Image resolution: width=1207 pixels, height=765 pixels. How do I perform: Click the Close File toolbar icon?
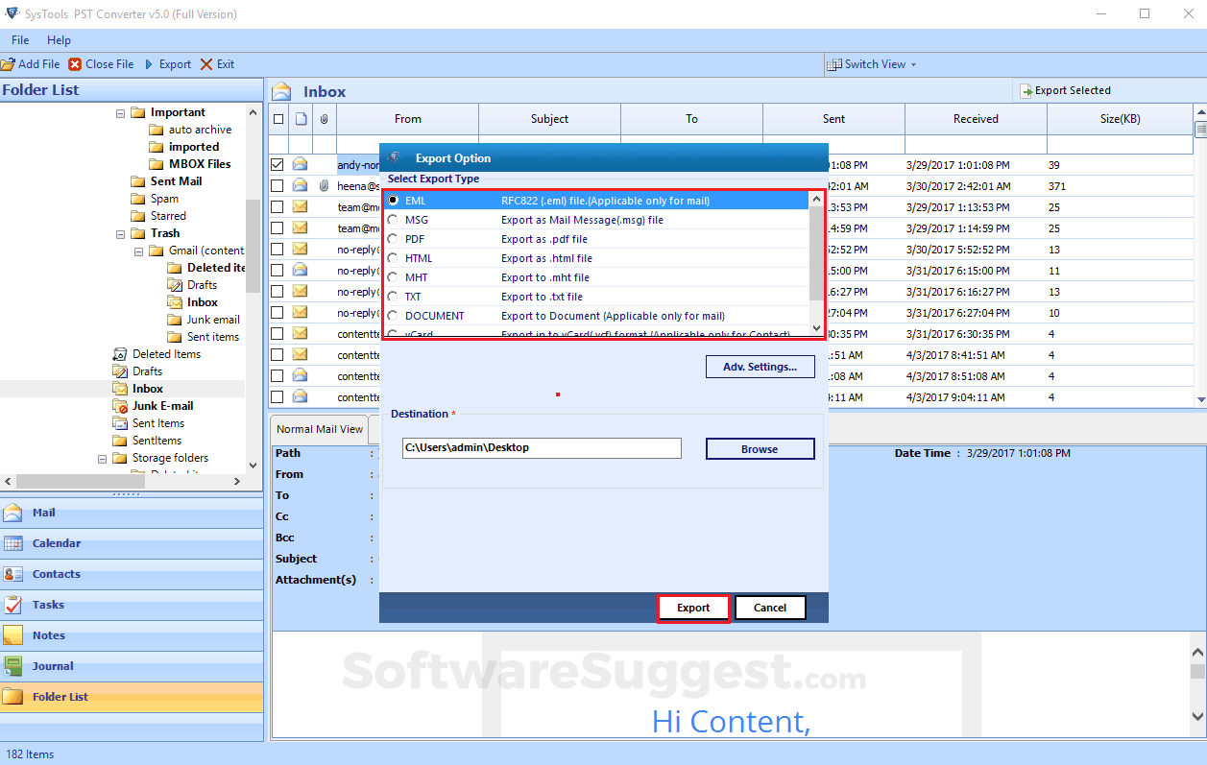[x=75, y=64]
